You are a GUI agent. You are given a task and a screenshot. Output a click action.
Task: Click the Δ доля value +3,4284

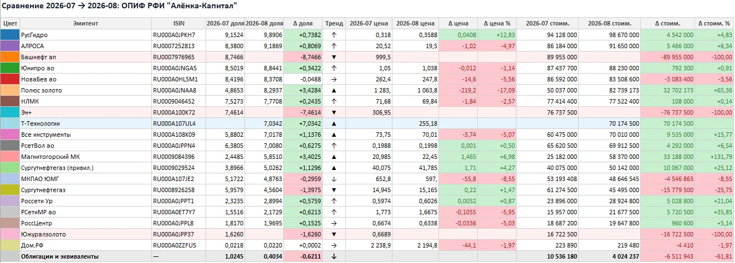309,90
